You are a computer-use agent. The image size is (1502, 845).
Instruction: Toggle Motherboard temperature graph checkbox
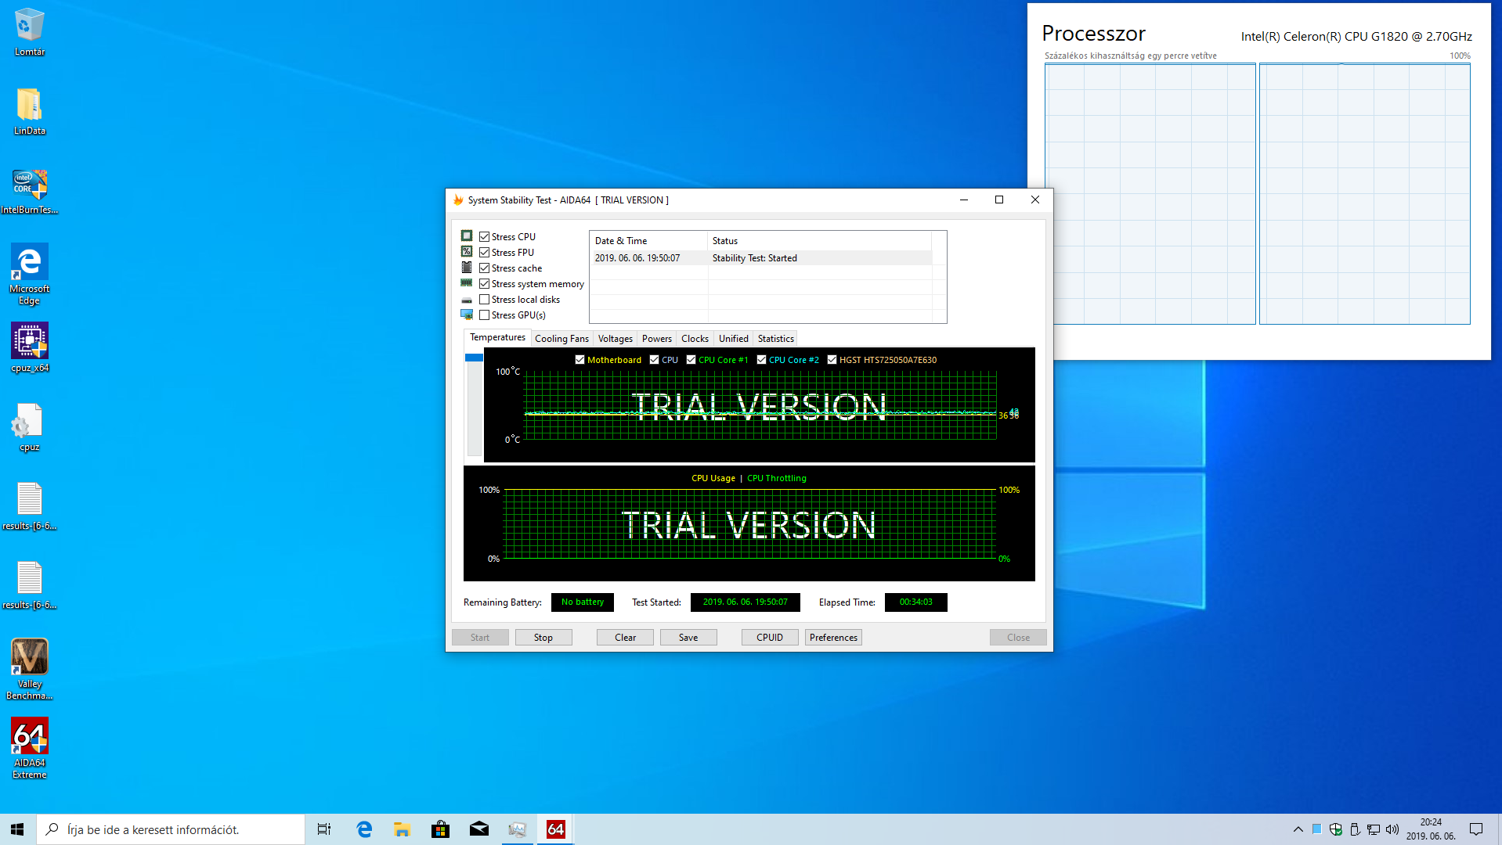coord(579,360)
